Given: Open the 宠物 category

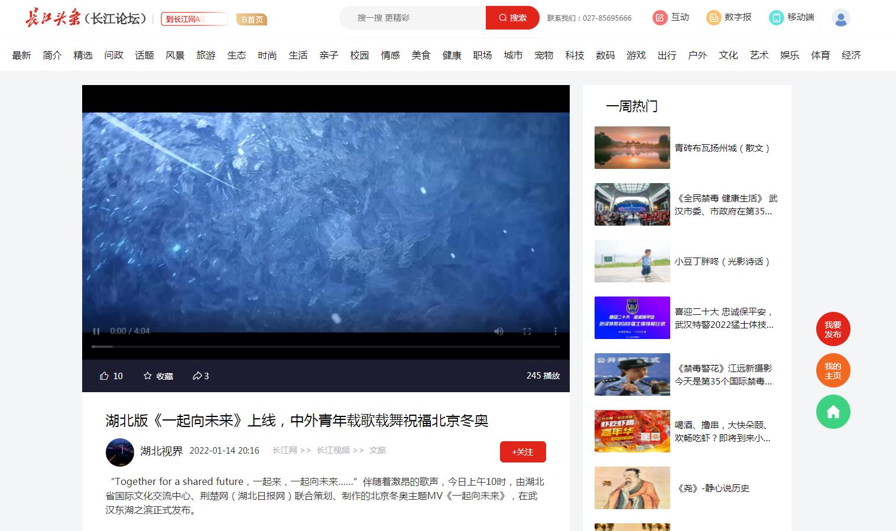Looking at the screenshot, I should coord(544,55).
